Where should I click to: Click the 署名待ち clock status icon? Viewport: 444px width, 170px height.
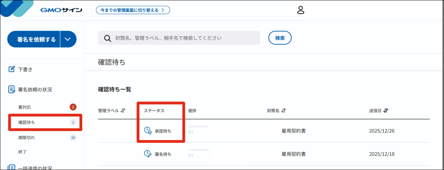(x=148, y=154)
